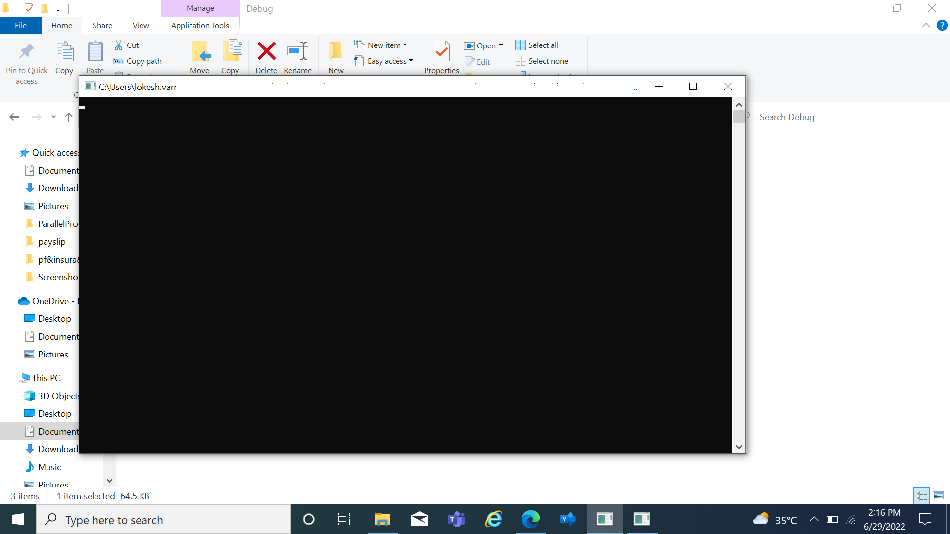Open the recent locations dropdown arrow
The width and height of the screenshot is (950, 534).
coord(53,117)
